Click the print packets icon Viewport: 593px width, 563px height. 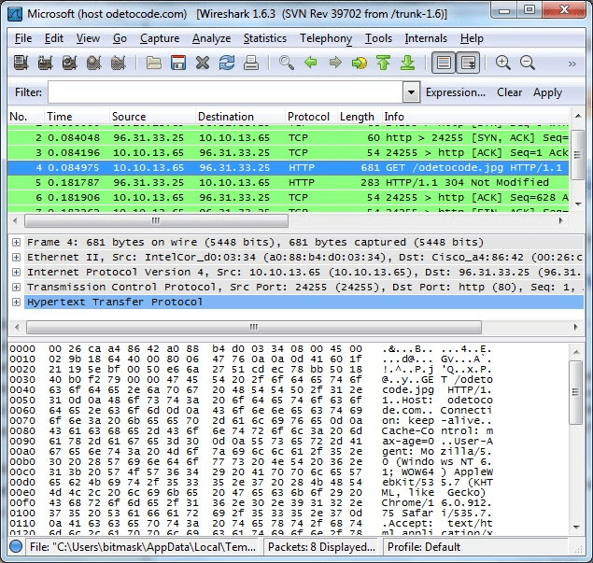pyautogui.click(x=249, y=63)
